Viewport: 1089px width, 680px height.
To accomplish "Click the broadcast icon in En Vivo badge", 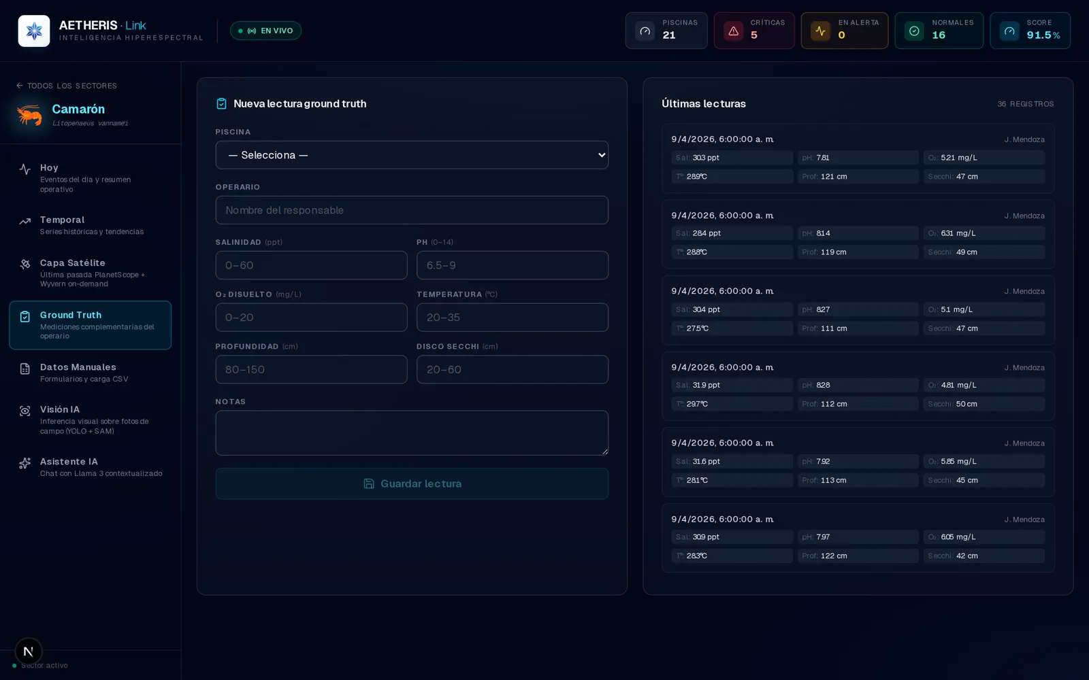I will [x=252, y=31].
